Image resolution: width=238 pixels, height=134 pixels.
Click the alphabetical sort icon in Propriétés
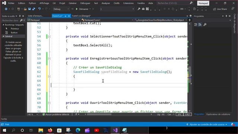(x=200, y=25)
